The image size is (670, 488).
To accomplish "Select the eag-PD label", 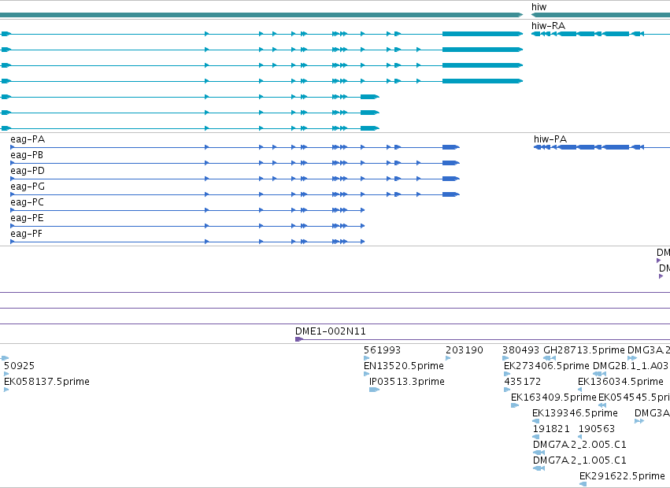I will click(28, 171).
